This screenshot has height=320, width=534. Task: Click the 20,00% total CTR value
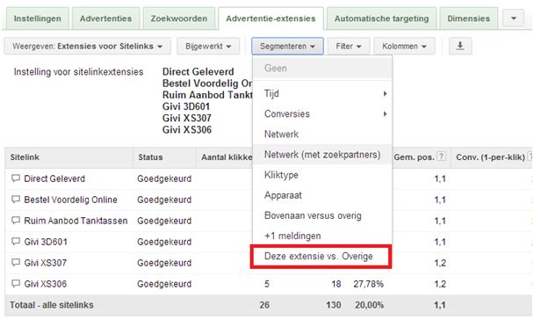click(x=369, y=305)
